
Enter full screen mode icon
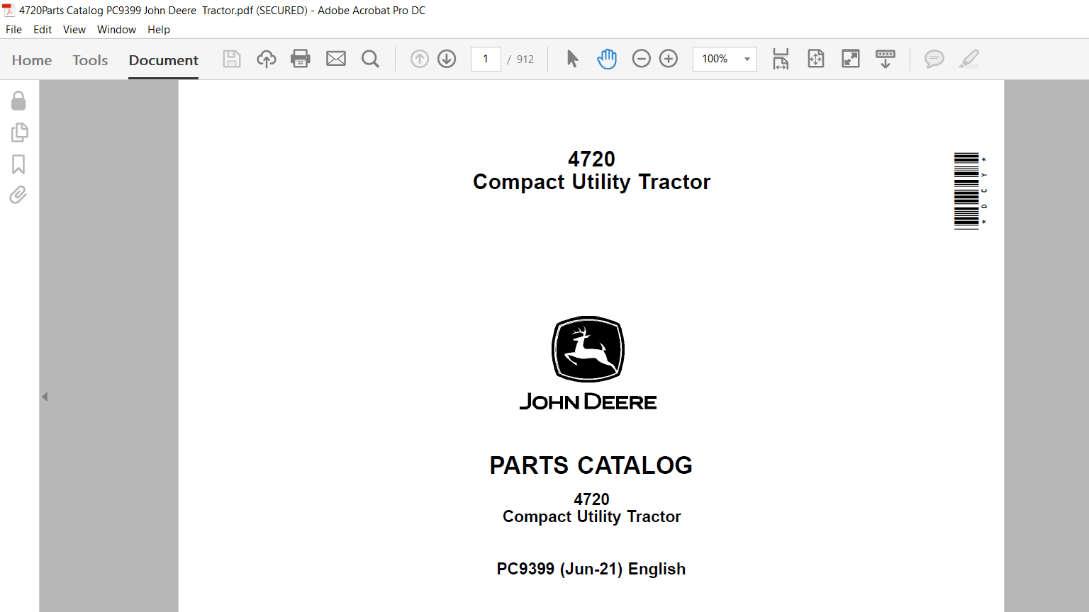(851, 59)
